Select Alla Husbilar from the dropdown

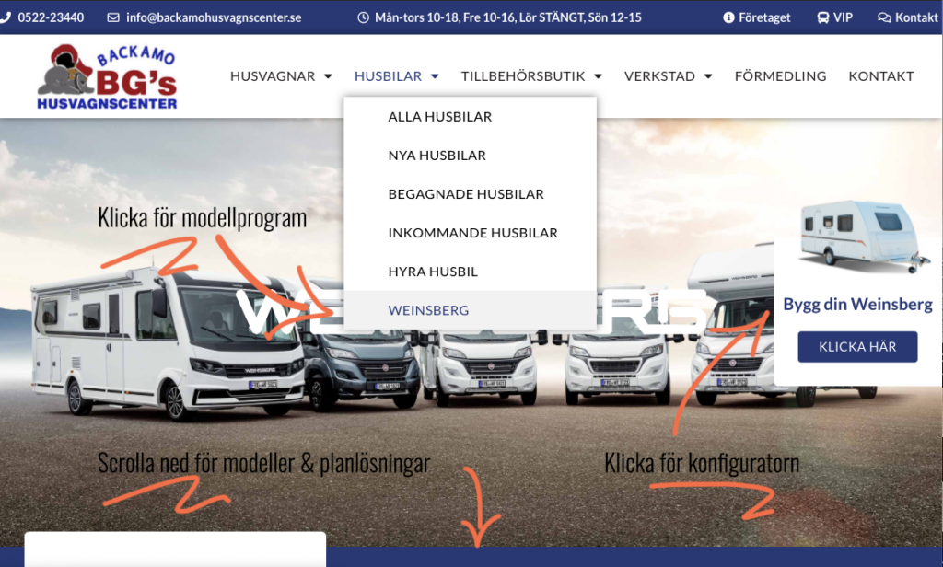pyautogui.click(x=471, y=117)
